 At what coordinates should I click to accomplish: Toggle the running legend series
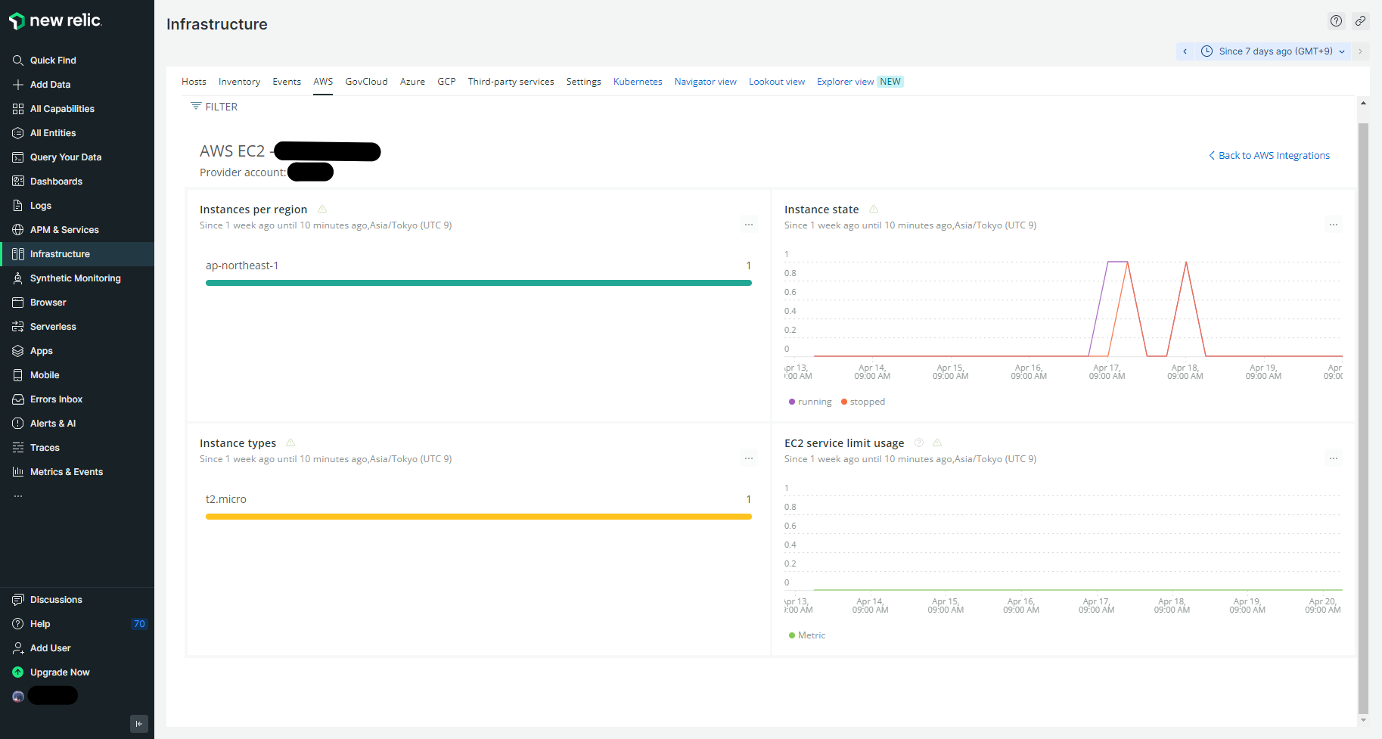tap(810, 402)
